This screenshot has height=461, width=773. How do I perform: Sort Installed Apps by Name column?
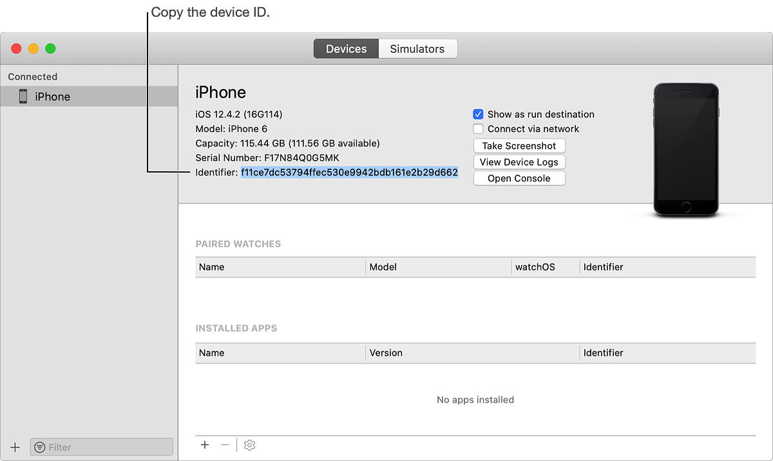coord(280,353)
